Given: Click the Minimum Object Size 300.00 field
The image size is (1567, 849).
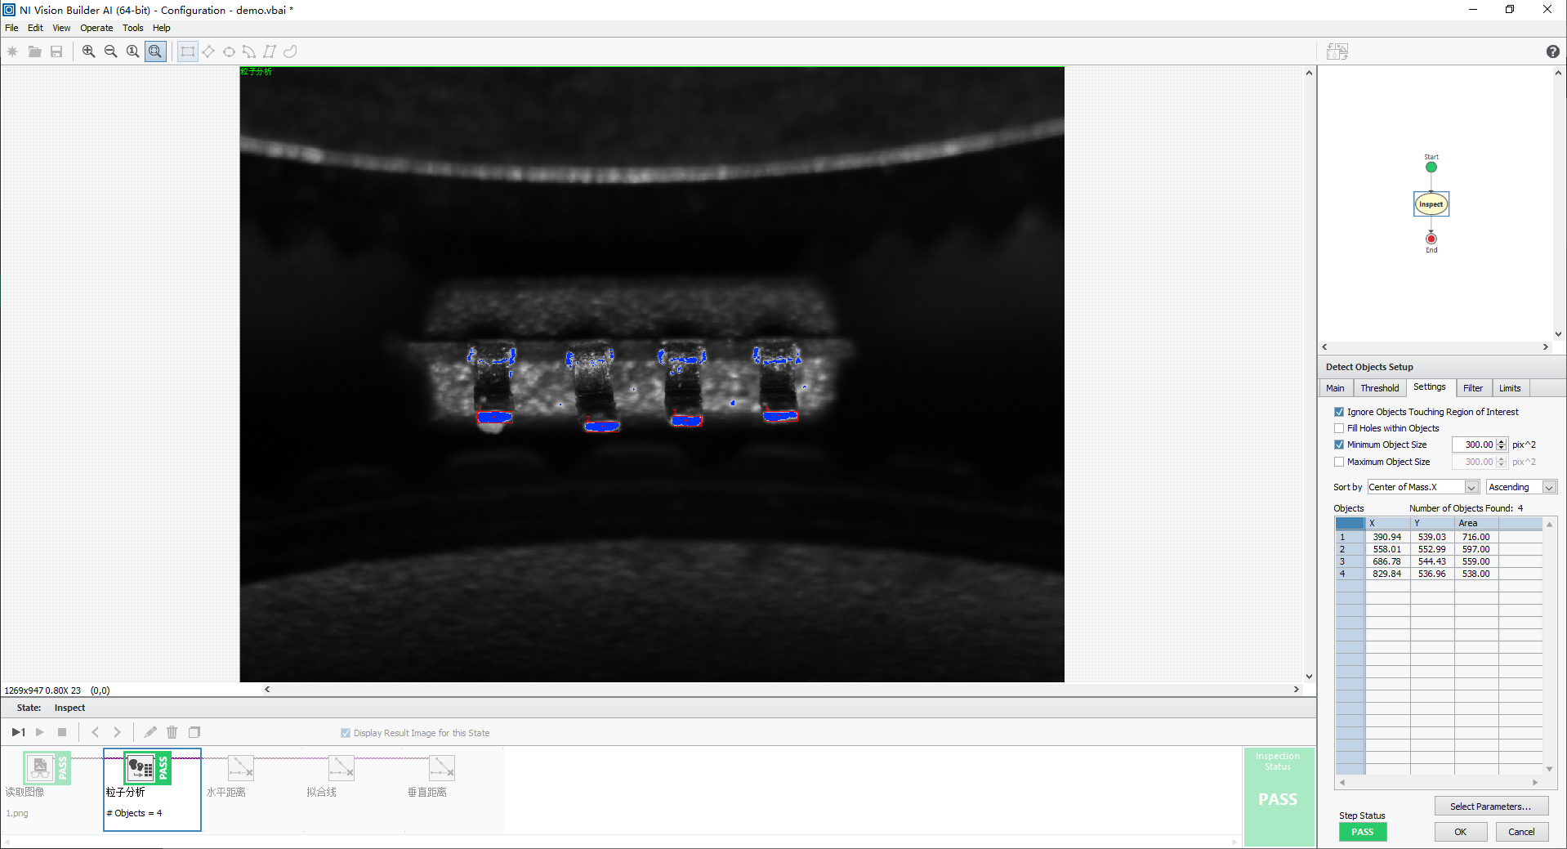Looking at the screenshot, I should click(1474, 445).
